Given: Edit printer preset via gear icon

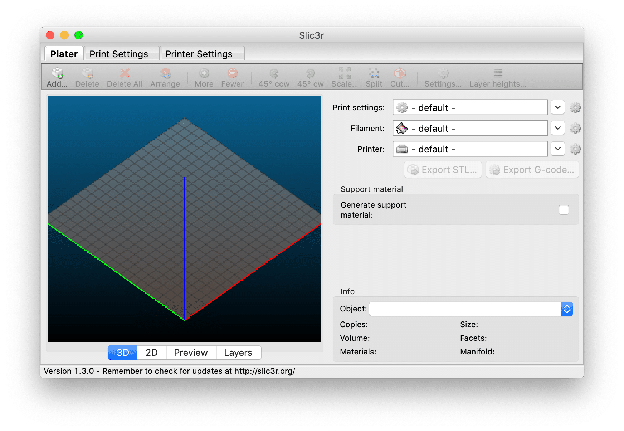Looking at the screenshot, I should pyautogui.click(x=575, y=149).
